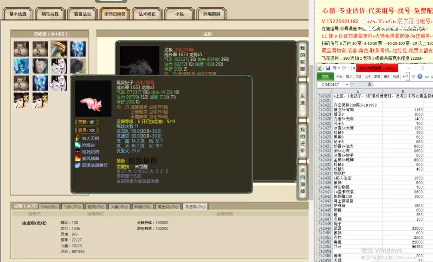Click the Save icon in the Excel toolbar
This screenshot has width=433, height=262.
click(x=328, y=68)
